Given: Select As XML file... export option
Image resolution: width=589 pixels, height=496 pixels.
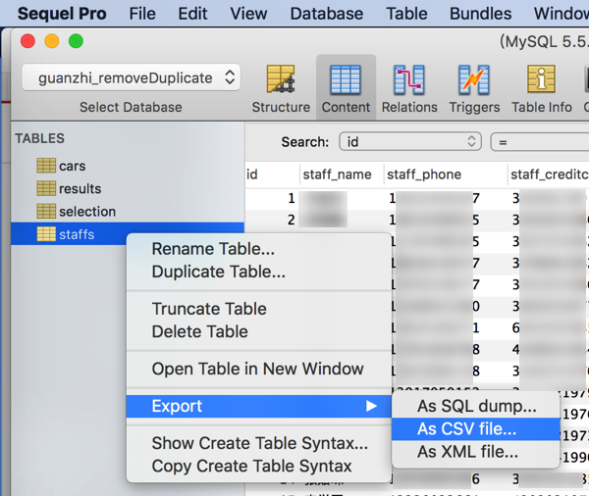Looking at the screenshot, I should coord(475,452).
